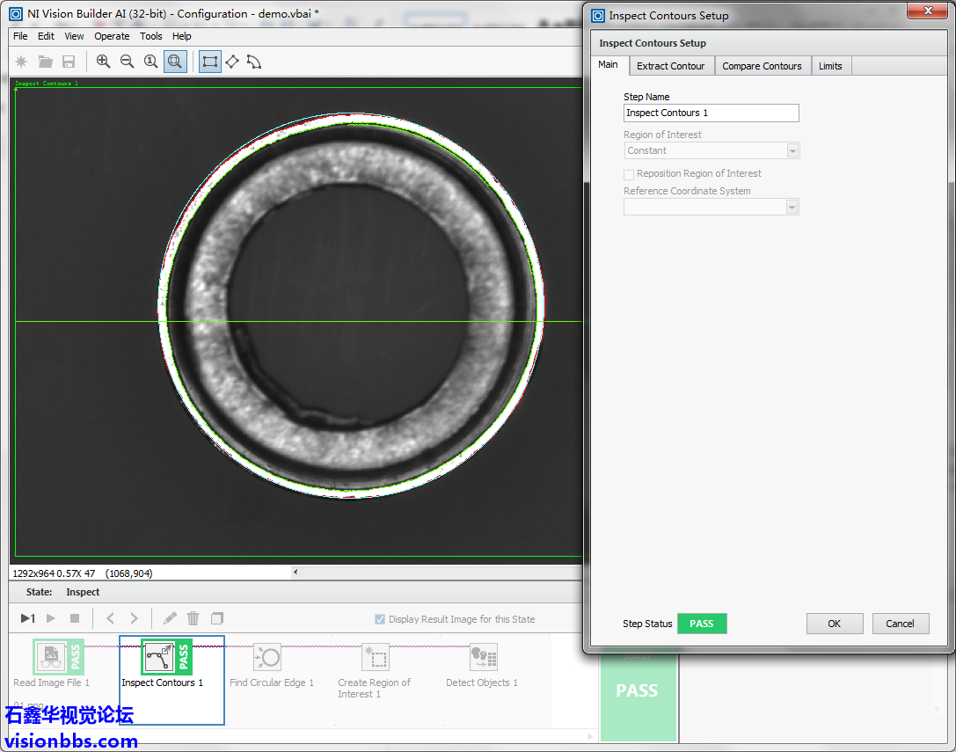The height and width of the screenshot is (752, 956).
Task: Click the Detect Objects 1 step icon
Action: point(483,657)
